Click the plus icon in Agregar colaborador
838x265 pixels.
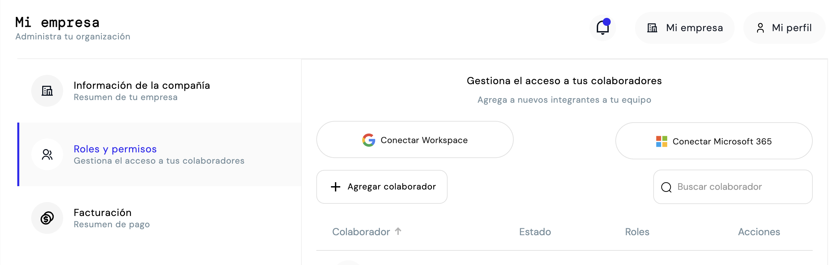(336, 187)
